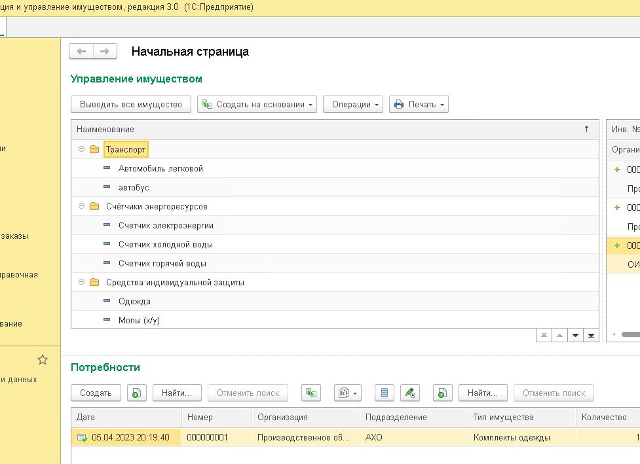640x464 pixels.
Task: Click the plus icon in the highlighted inventory row
Action: [617, 245]
